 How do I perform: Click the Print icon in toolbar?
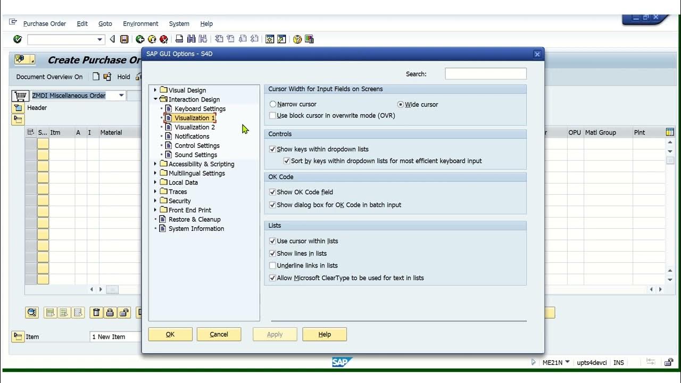coord(179,39)
